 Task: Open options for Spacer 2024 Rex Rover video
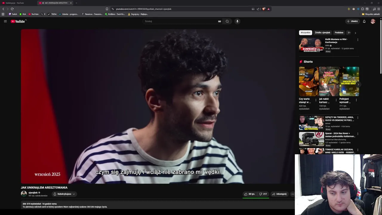(x=358, y=134)
